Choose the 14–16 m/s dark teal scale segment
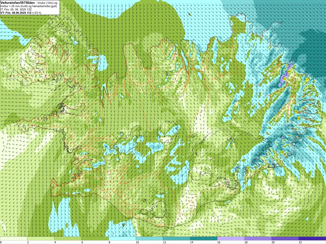 [x=204, y=239]
